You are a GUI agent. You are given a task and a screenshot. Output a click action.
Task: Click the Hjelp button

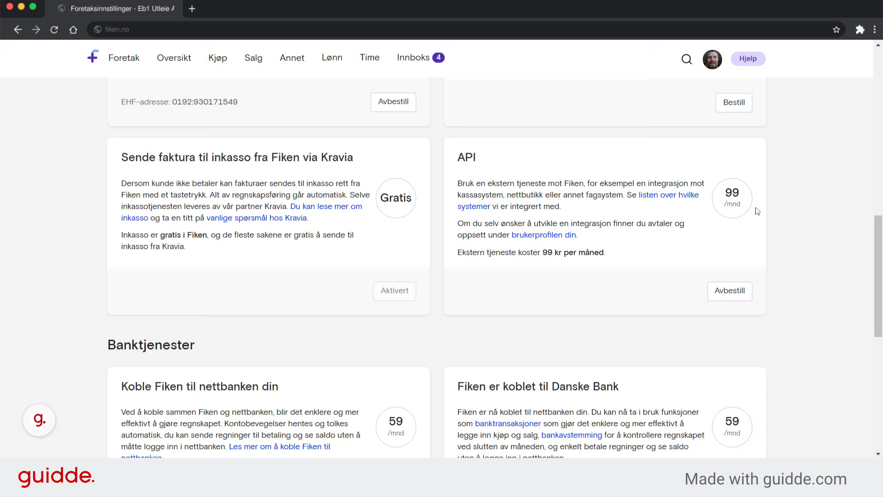tap(748, 58)
